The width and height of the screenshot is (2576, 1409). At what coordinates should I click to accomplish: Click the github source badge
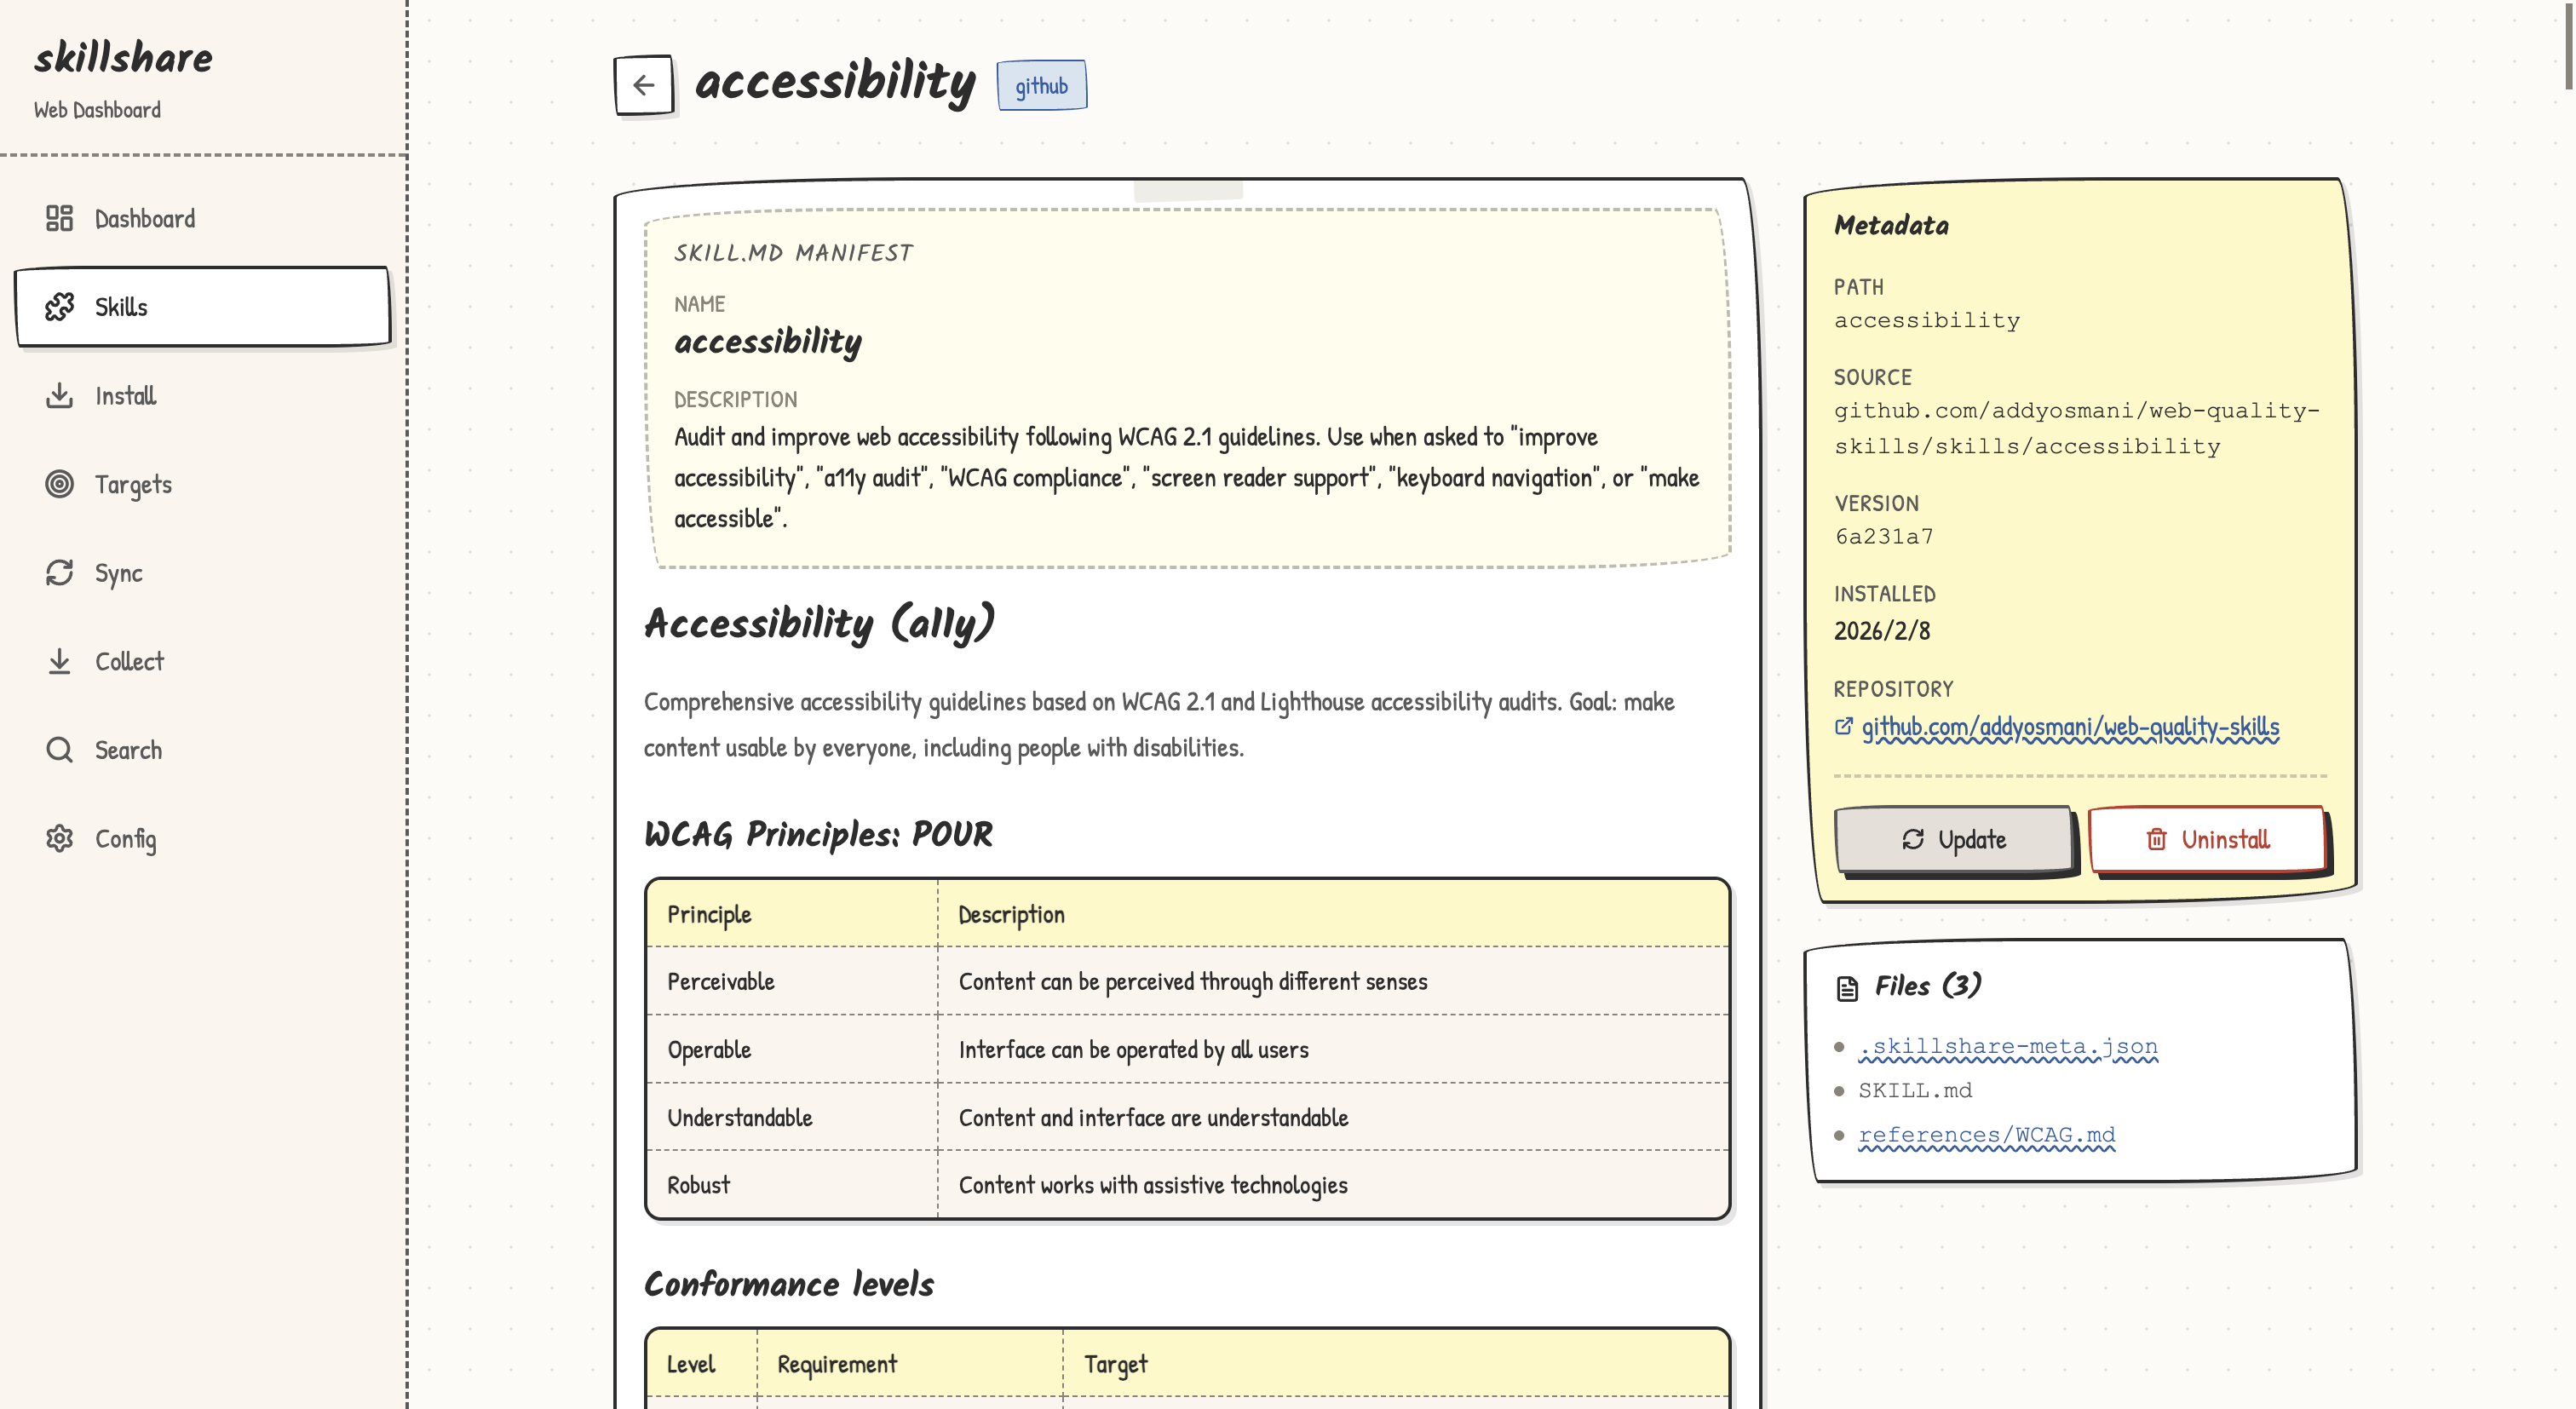tap(1041, 86)
